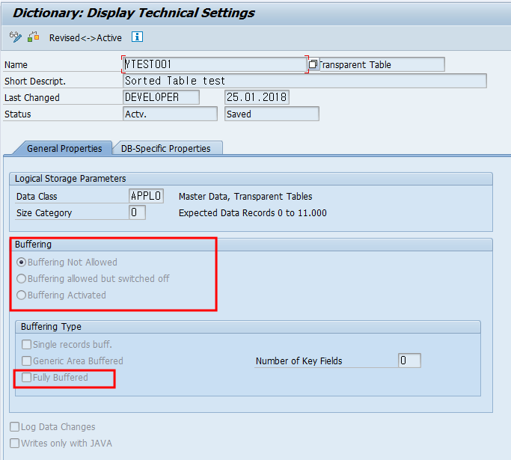The height and width of the screenshot is (460, 511).
Task: Click the date field 25.01.2018
Action: click(x=257, y=97)
